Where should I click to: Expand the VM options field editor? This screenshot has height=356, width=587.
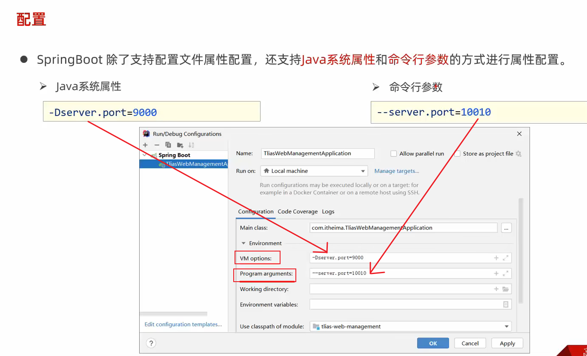[506, 258]
